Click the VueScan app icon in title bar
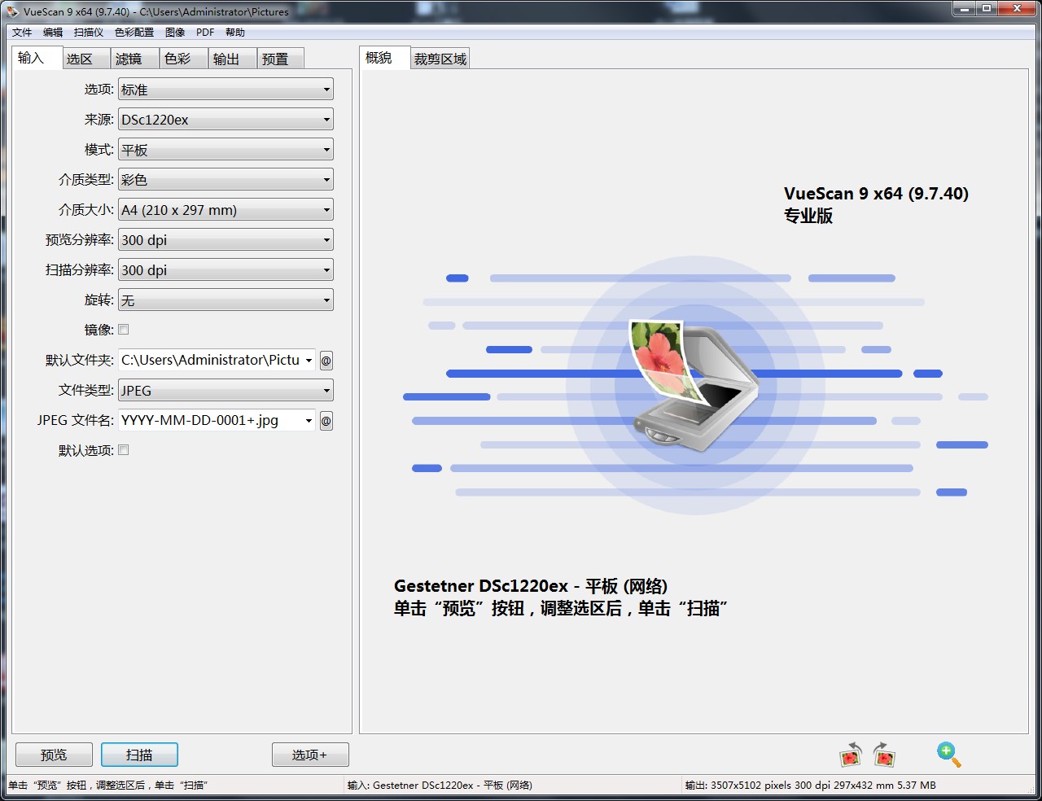The image size is (1042, 801). tap(12, 11)
